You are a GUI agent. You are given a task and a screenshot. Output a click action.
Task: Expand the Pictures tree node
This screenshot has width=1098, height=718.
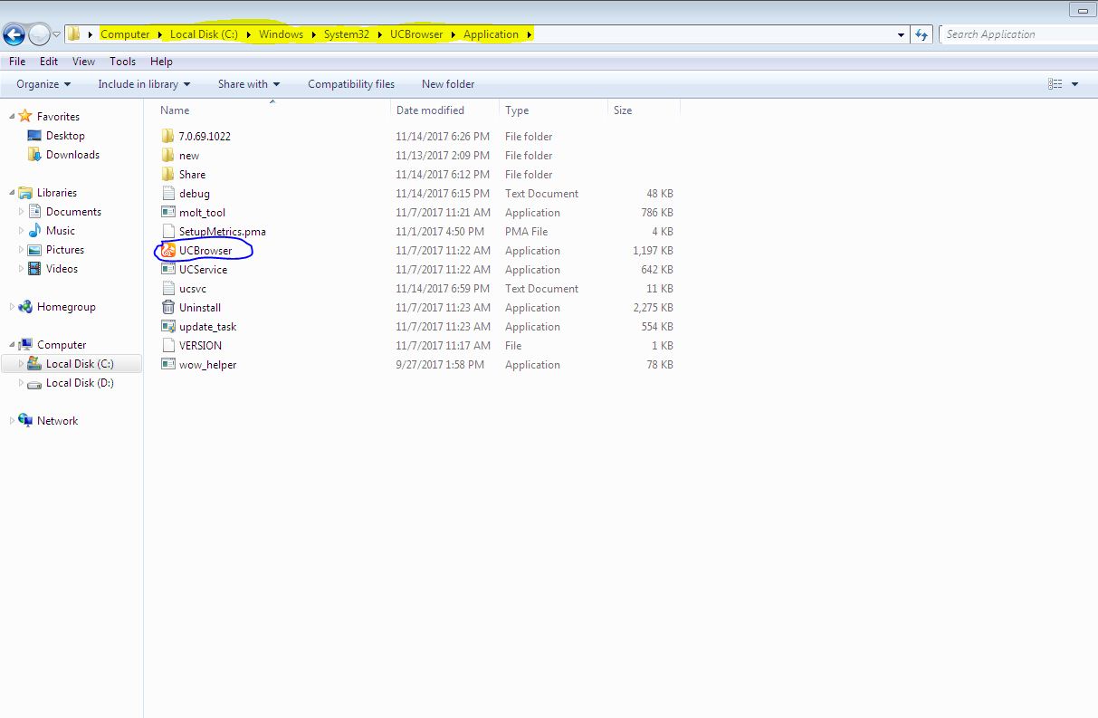pyautogui.click(x=22, y=249)
